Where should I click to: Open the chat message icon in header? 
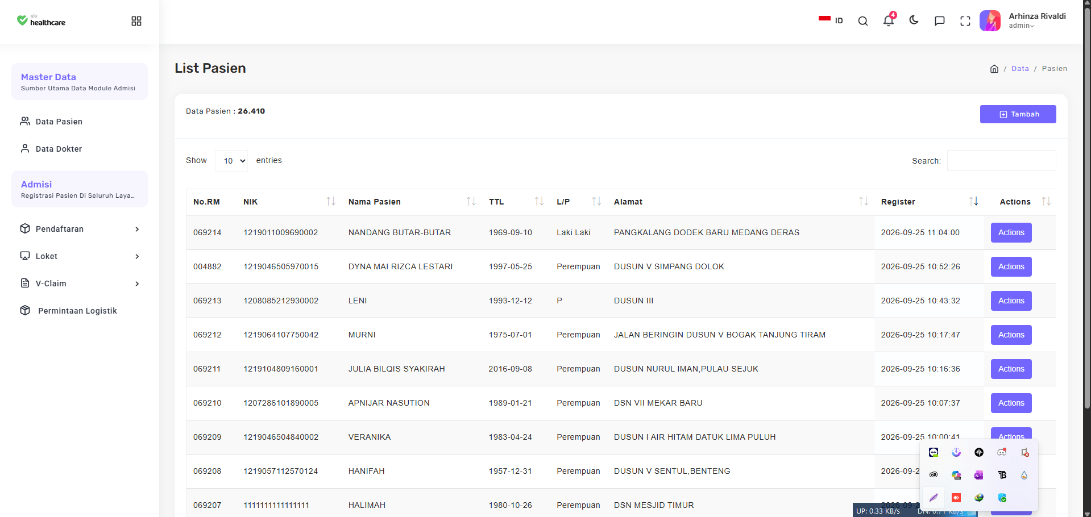[940, 21]
